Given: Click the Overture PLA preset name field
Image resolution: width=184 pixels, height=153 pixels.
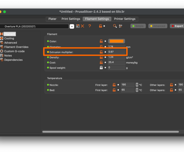Looking at the screenshot, I should 34,26.
